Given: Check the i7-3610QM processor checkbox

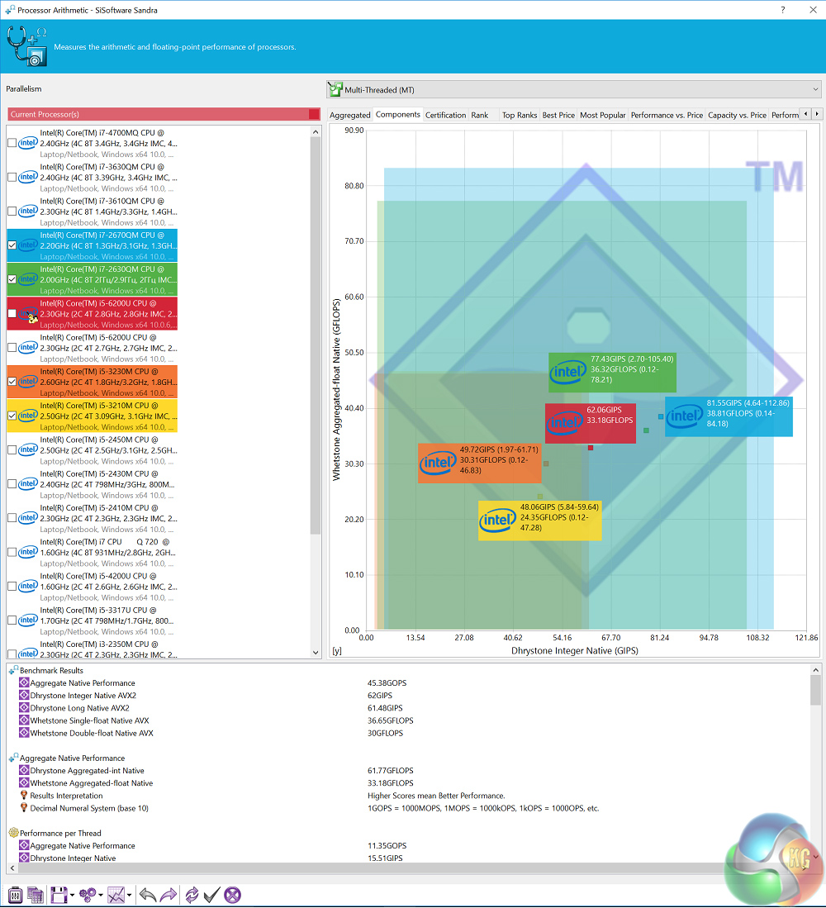Looking at the screenshot, I should click(12, 212).
